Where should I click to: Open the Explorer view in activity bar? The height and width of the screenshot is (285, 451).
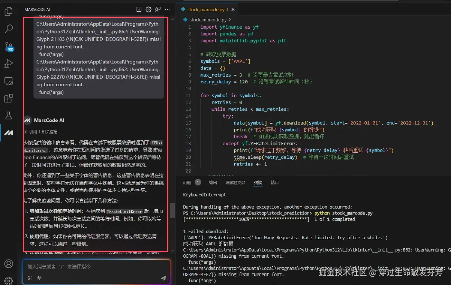(x=9, y=12)
